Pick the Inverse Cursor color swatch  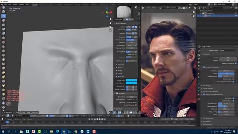(131, 83)
